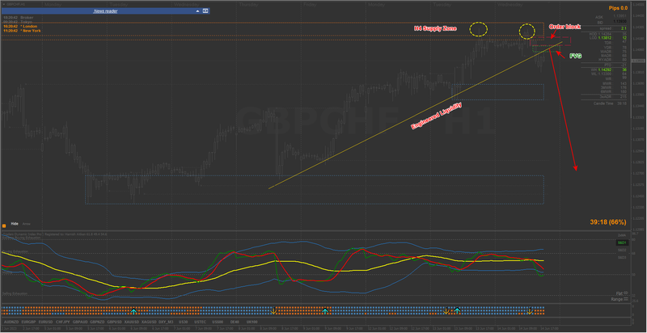Click the first cyan up-arrow signal
Viewport: 647px width, 333px height.
click(x=133, y=310)
